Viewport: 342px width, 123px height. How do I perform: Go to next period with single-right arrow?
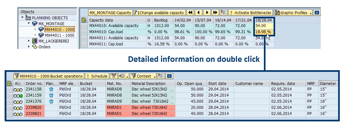click(207, 13)
